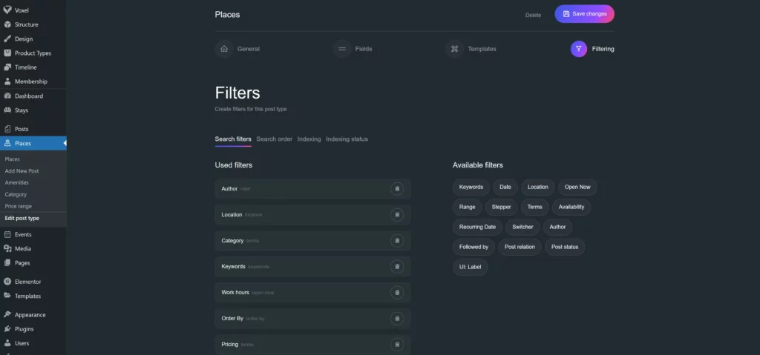Click trash icon on Author filter row
This screenshot has width=760, height=355.
397,189
